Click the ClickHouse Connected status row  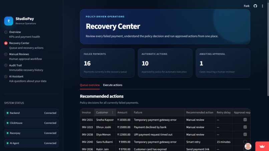click(31, 123)
